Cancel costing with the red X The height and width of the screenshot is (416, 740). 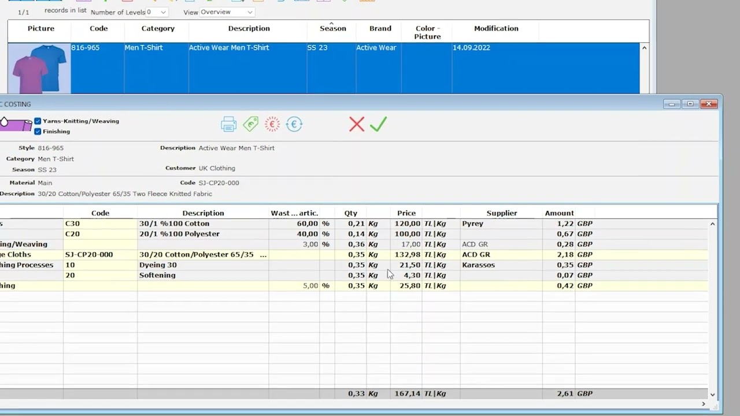[x=357, y=124]
